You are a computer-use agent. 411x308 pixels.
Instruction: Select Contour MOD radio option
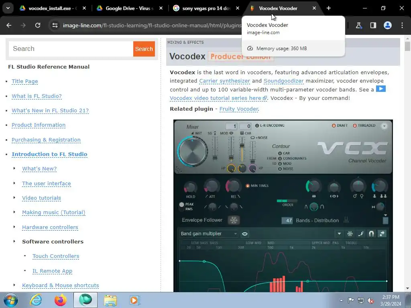tap(280, 164)
